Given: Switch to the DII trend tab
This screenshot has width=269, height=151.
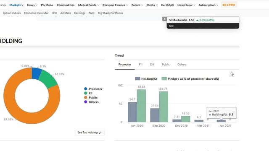Looking at the screenshot, I should (152, 64).
